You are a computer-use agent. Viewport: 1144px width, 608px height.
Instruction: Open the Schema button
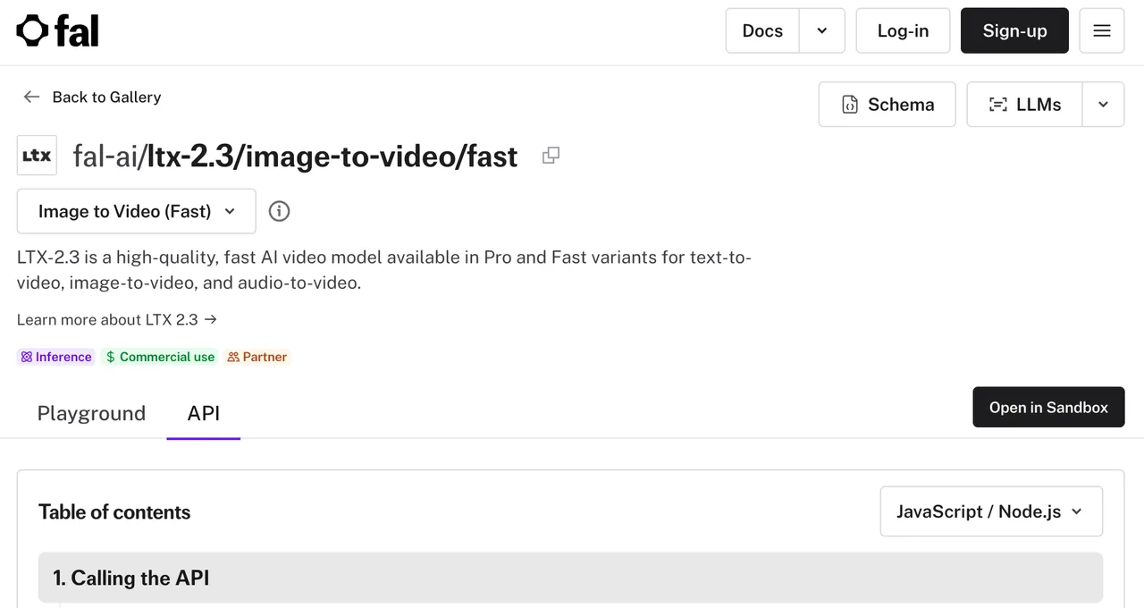coord(887,105)
